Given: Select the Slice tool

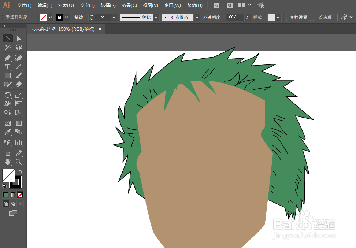Looking at the screenshot, I should click(x=19, y=153).
